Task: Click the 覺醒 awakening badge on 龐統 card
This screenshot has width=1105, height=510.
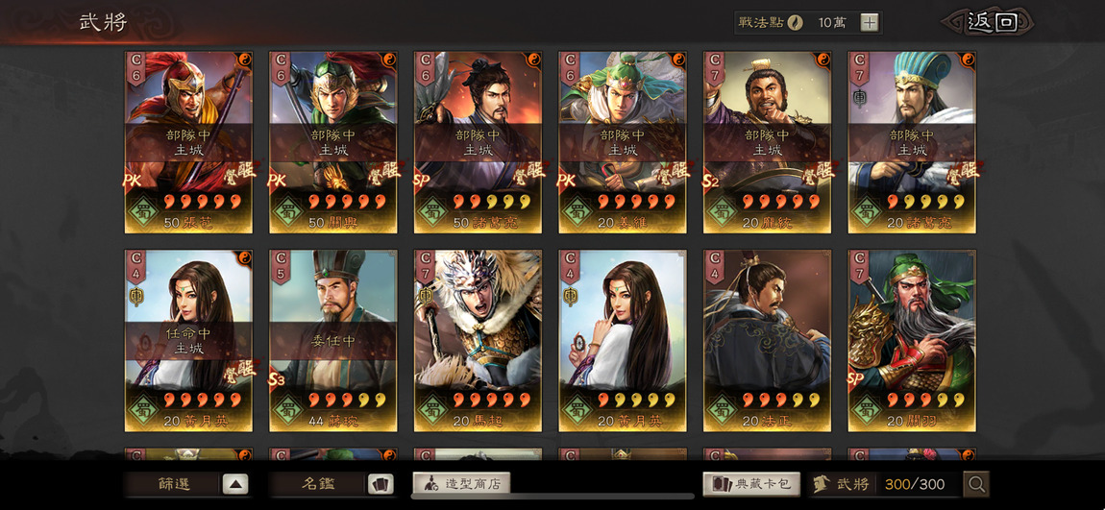Action: 819,171
